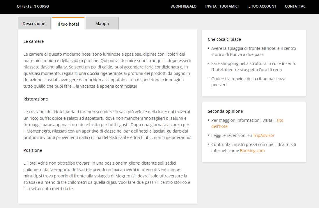Image resolution: width=319 pixels, height=208 pixels.
Task: Select the Il tuo hotel tab
Action: (x=68, y=24)
